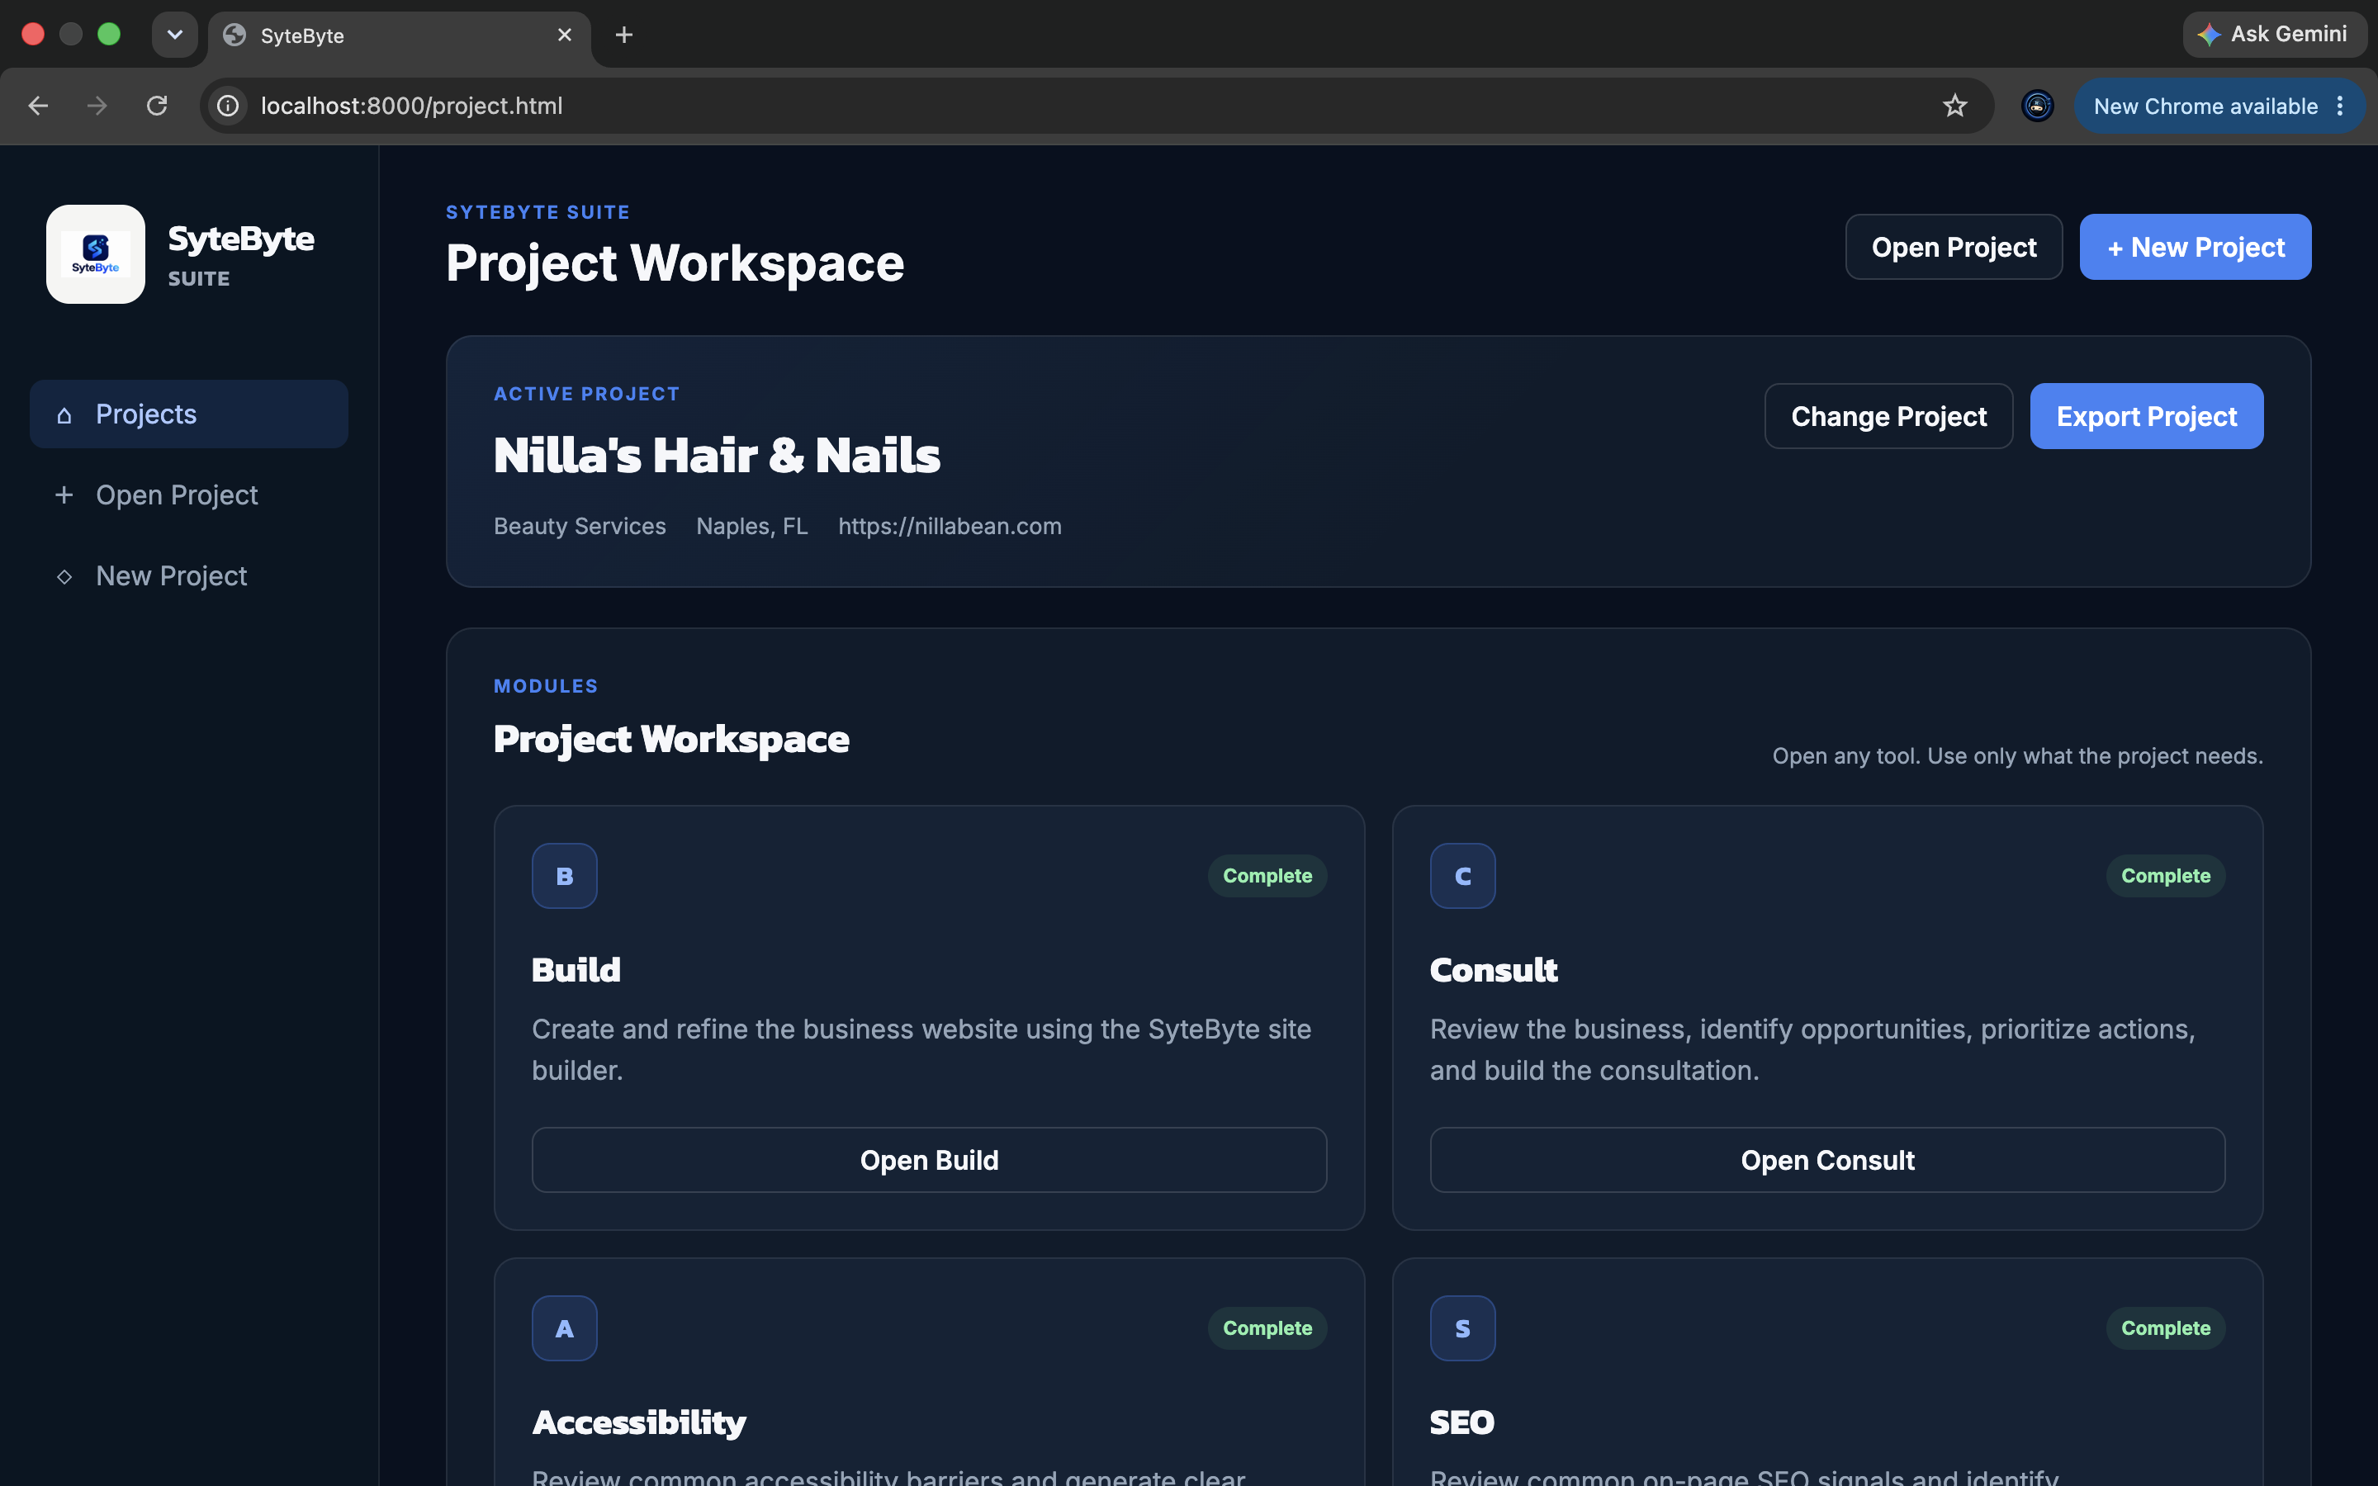Click the C icon on Consult card
Image resolution: width=2378 pixels, height=1486 pixels.
click(x=1462, y=876)
